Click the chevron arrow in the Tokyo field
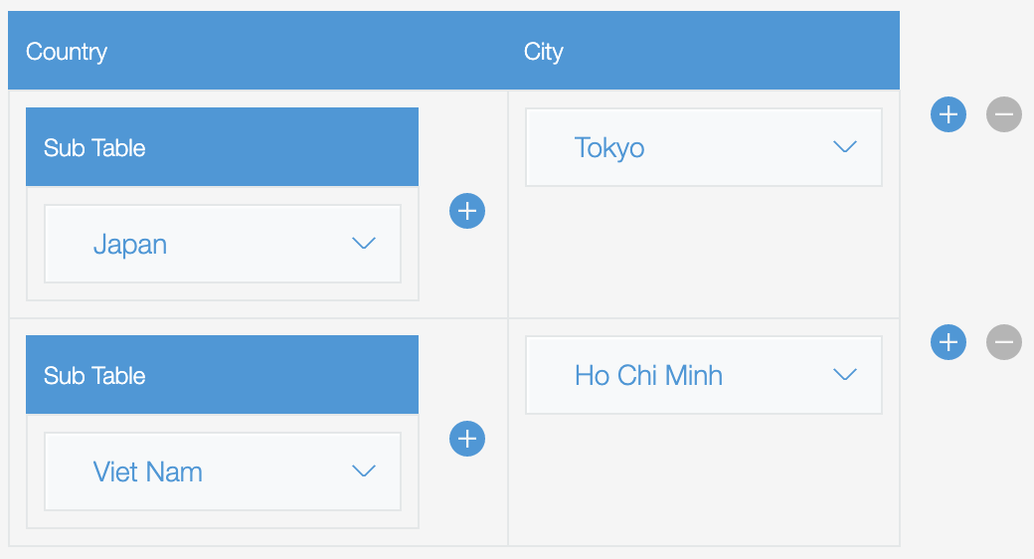Screen dimensions: 1034x559 pos(844,147)
